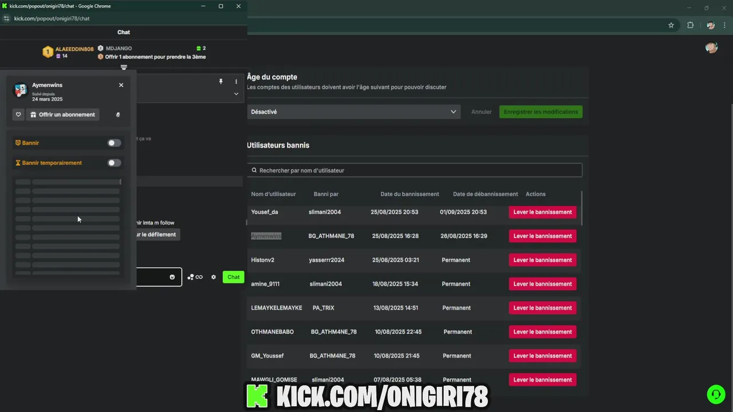Image resolution: width=733 pixels, height=412 pixels.
Task: Open Kick account avatar menu on dashboard
Action: [x=712, y=47]
